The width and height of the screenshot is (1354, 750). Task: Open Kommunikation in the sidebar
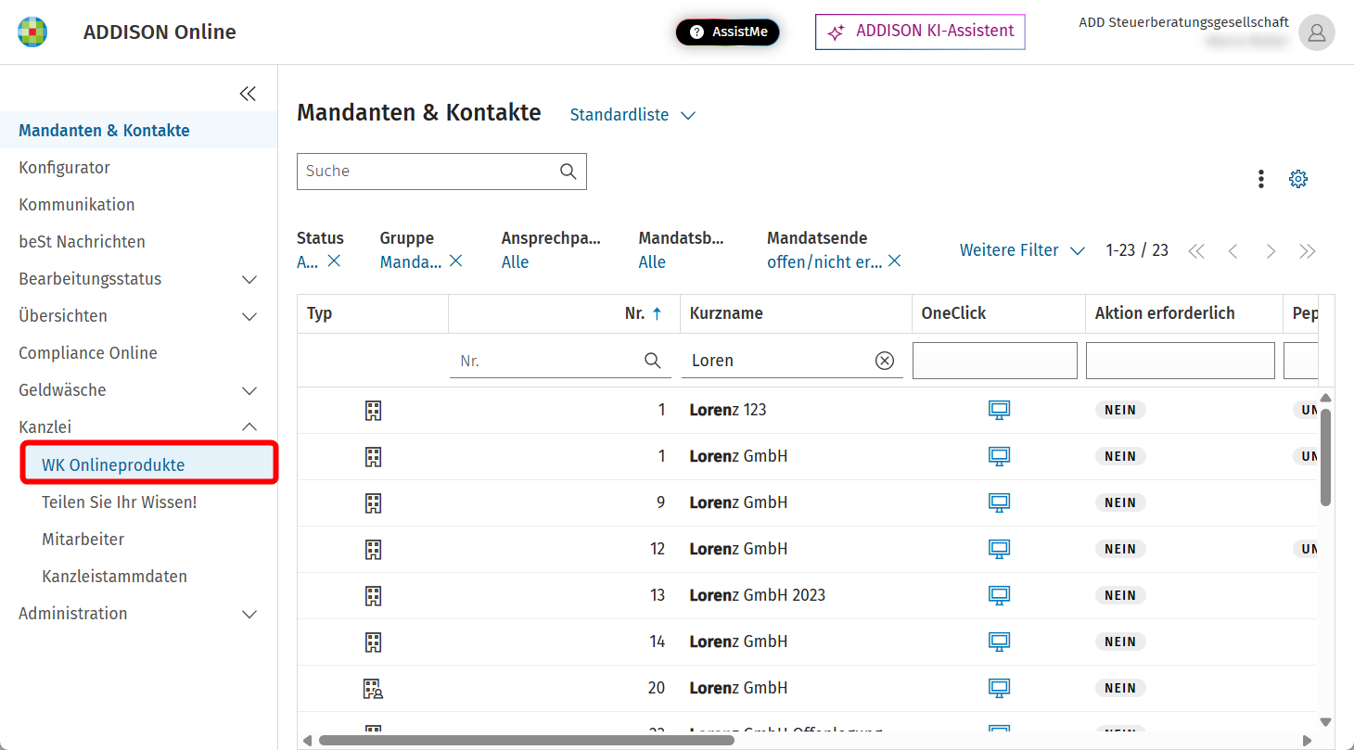[77, 205]
